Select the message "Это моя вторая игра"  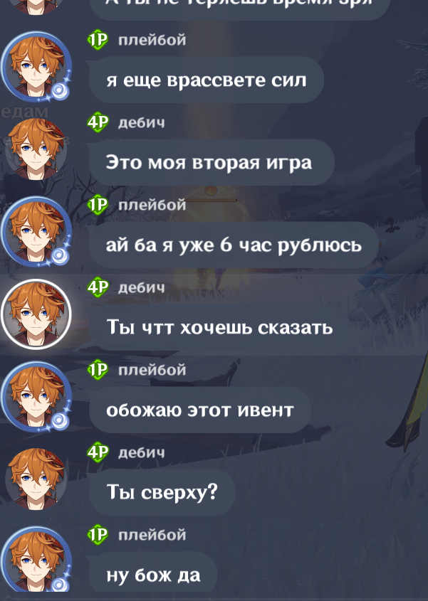(212, 162)
